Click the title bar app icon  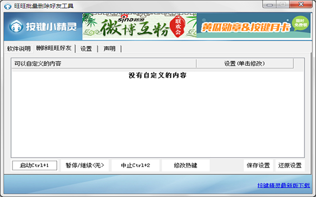8,6
